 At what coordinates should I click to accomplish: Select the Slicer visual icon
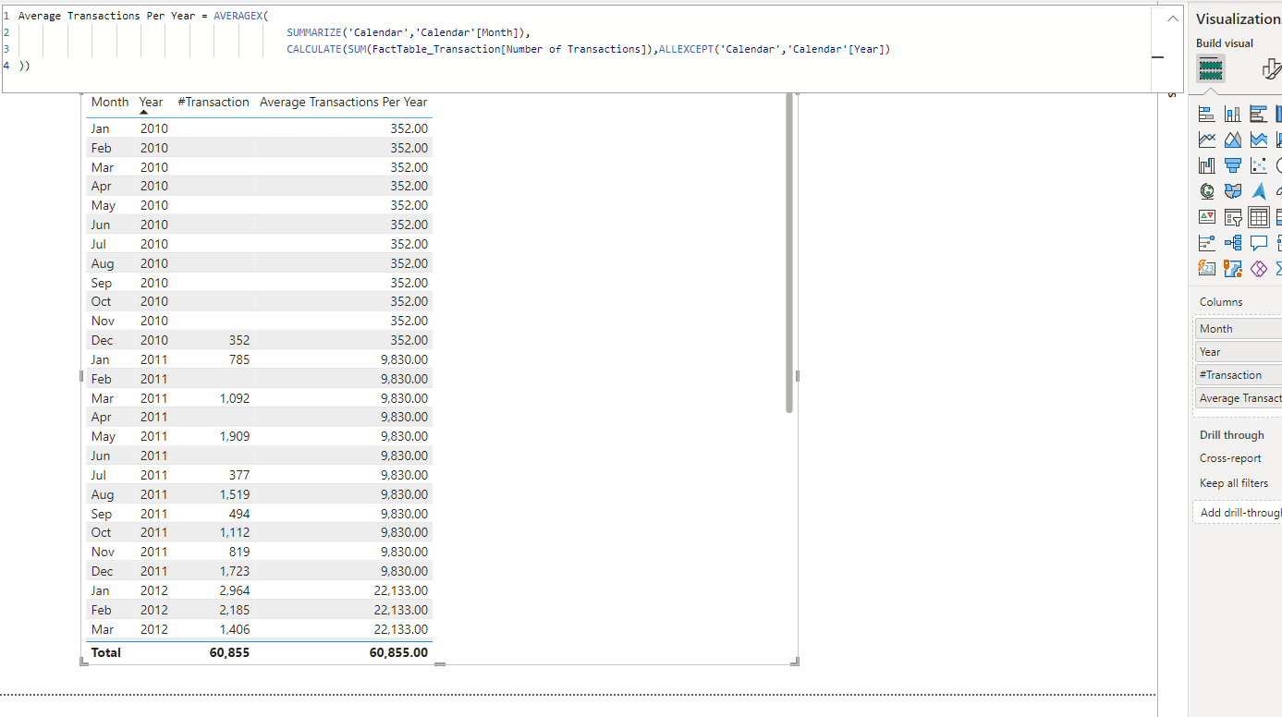pyautogui.click(x=1232, y=217)
